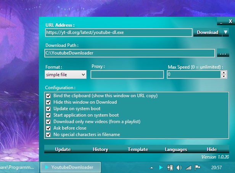
Task: Increase Max Speed with up arrow
Action: pyautogui.click(x=224, y=72)
